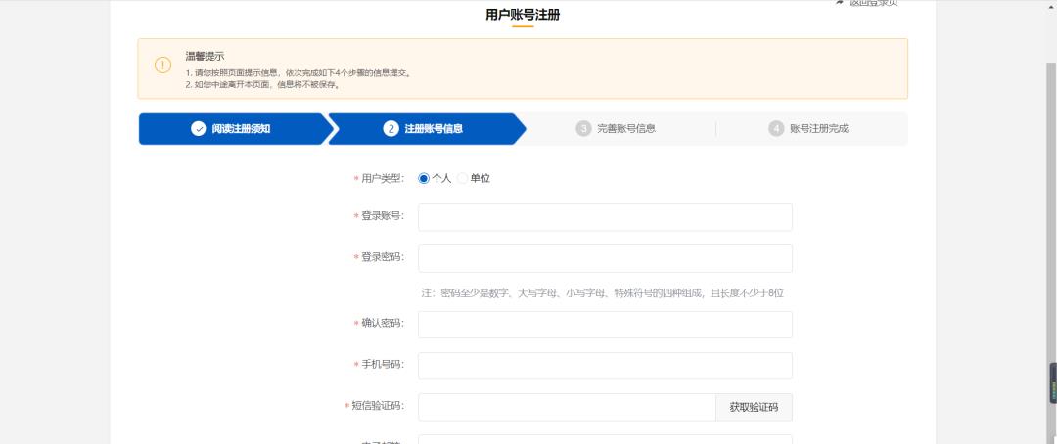Click the floating side widget at right edge

point(1053,383)
